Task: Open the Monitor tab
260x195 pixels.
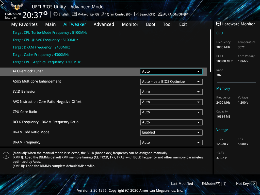Action: pos(130,24)
